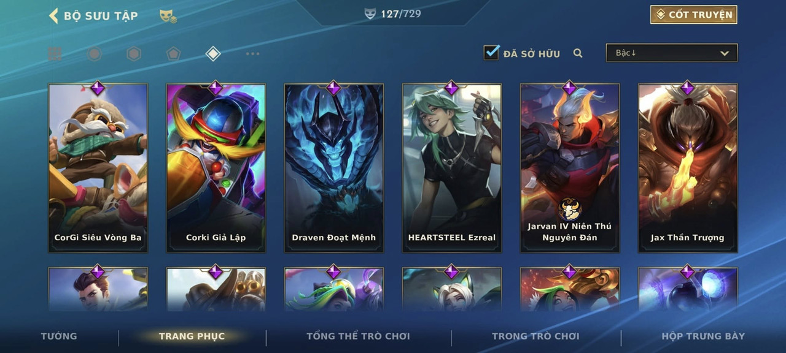The image size is (786, 353).
Task: Open the mask and coins icon beside title
Action: tap(168, 16)
